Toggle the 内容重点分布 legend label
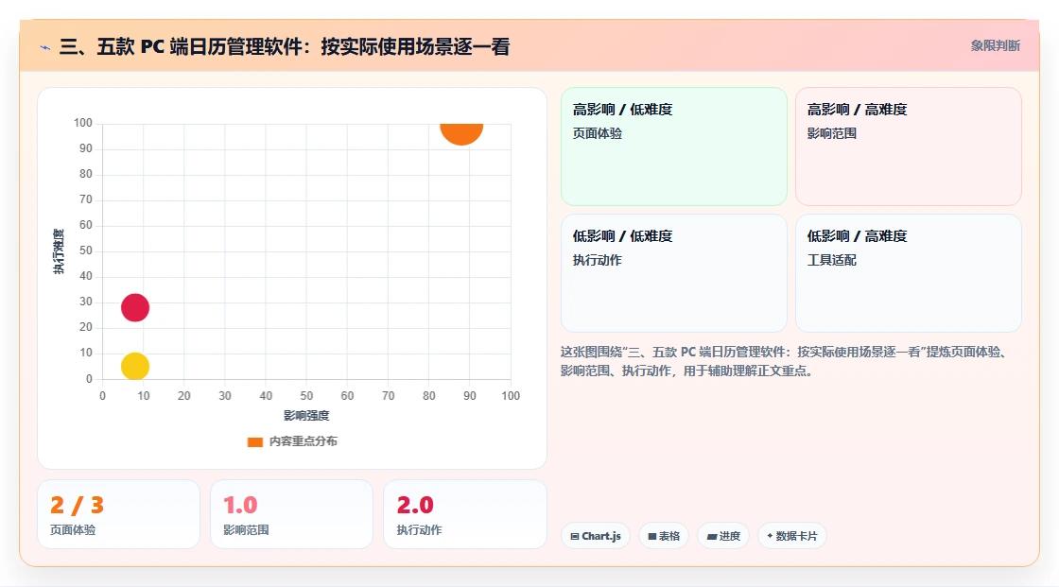 click(x=303, y=441)
